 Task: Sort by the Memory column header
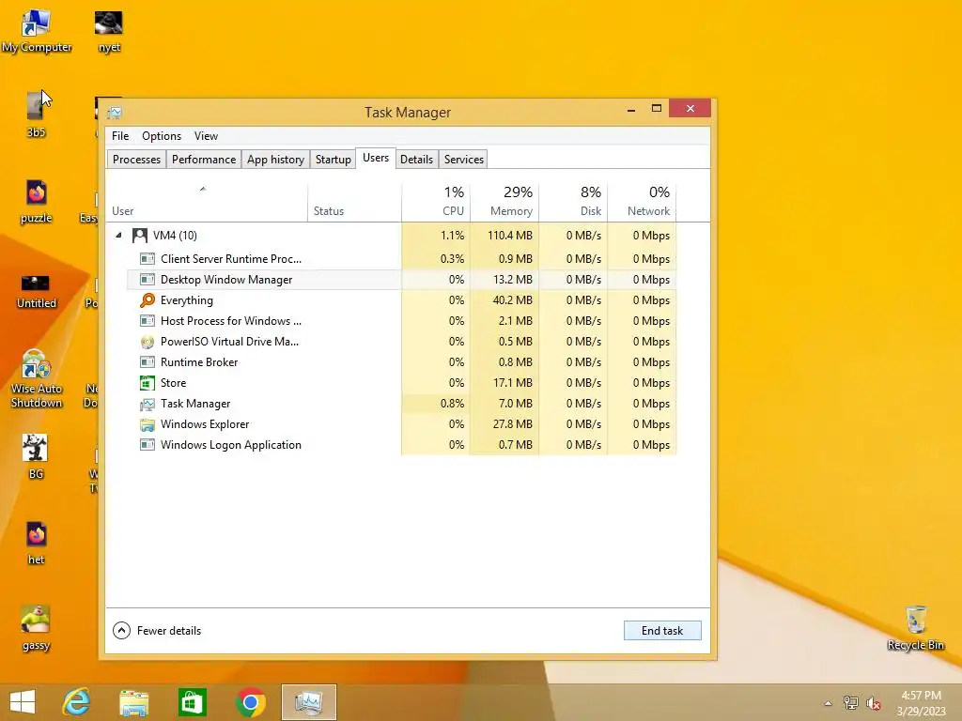(x=504, y=203)
